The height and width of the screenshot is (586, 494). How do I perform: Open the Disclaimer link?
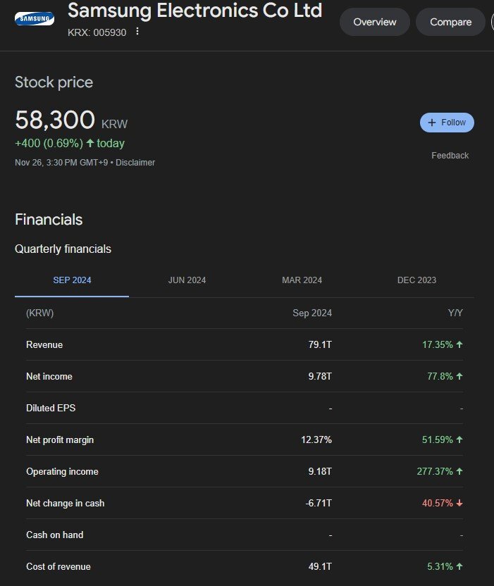(x=135, y=163)
